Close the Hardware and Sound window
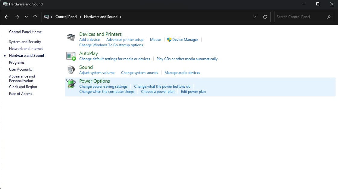Viewport: 338px width, 189px height. pyautogui.click(x=332, y=4)
